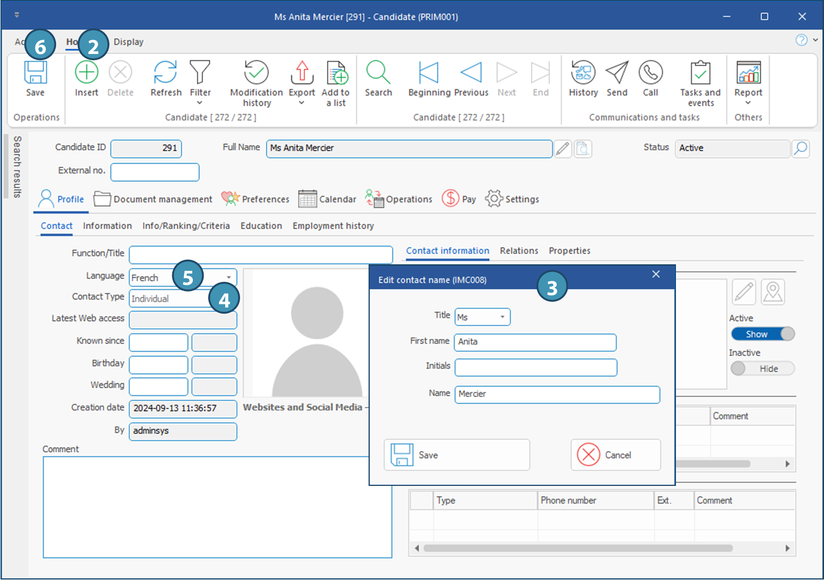Go to the Previous candidate
The width and height of the screenshot is (824, 580).
point(471,72)
